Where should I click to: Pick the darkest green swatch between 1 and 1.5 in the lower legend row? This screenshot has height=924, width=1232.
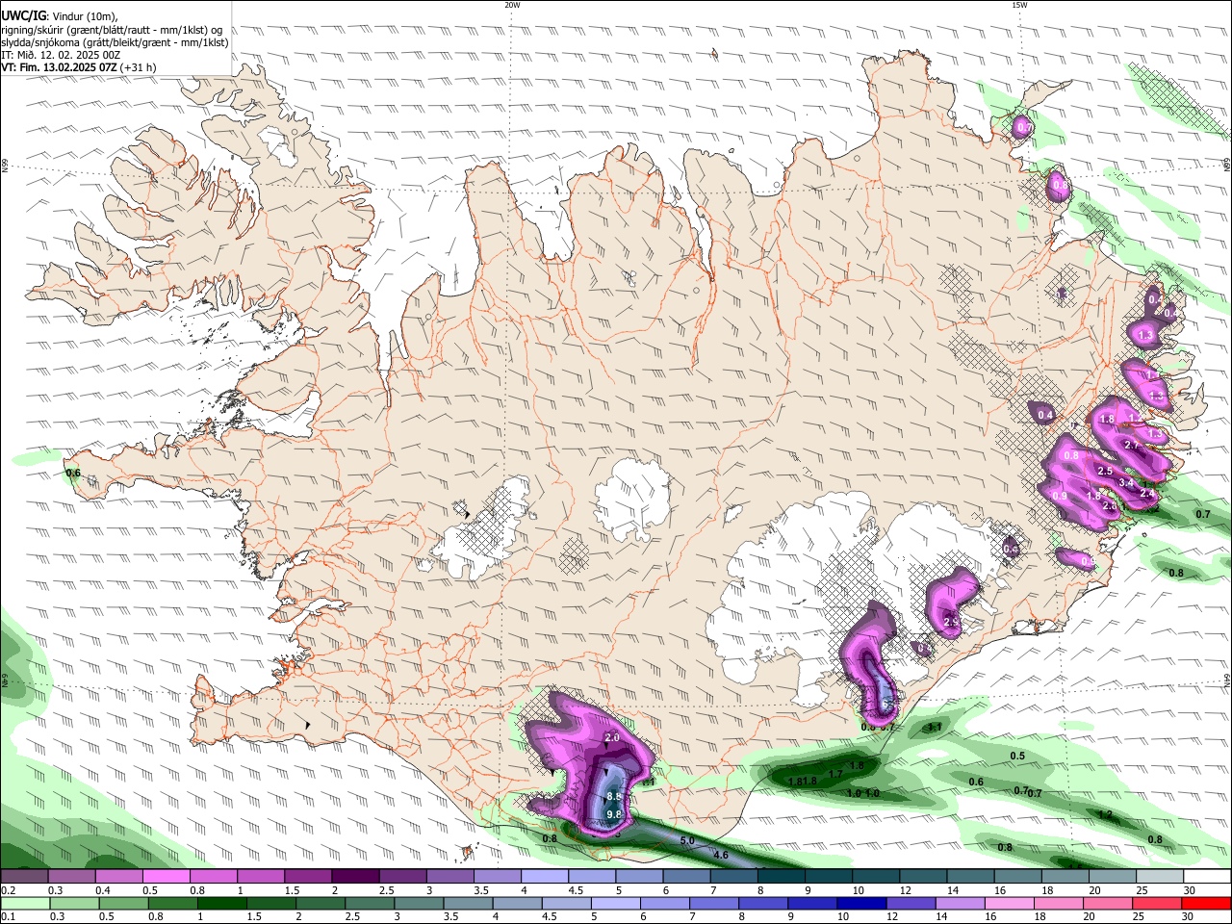tap(221, 903)
